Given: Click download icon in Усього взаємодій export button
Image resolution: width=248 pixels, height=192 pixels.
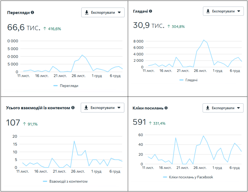Looking at the screenshot, I should tap(86, 108).
